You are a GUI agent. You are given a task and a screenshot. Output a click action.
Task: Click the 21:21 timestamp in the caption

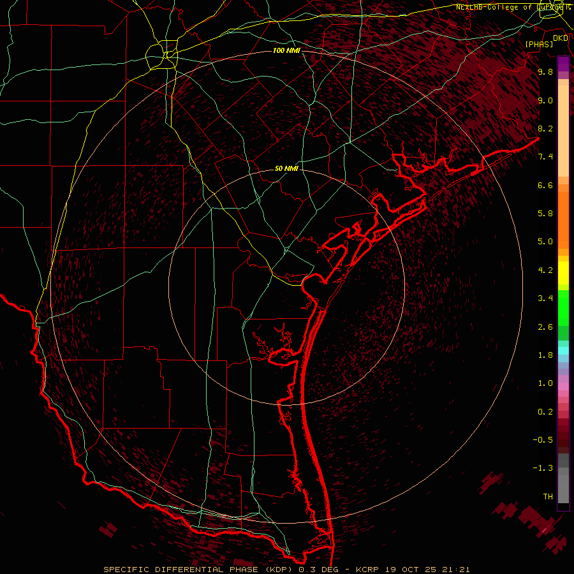457,570
